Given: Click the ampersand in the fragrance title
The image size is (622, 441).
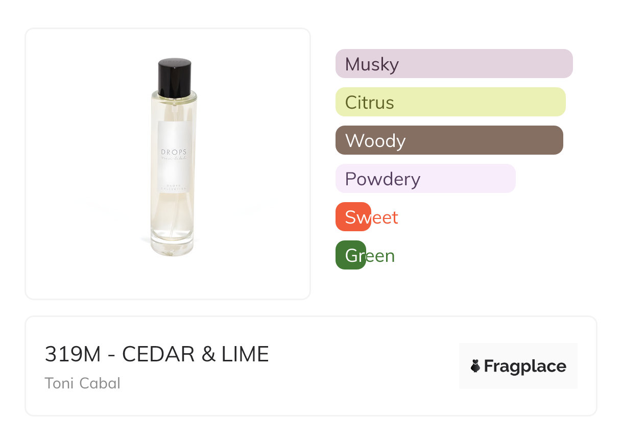Looking at the screenshot, I should 208,354.
